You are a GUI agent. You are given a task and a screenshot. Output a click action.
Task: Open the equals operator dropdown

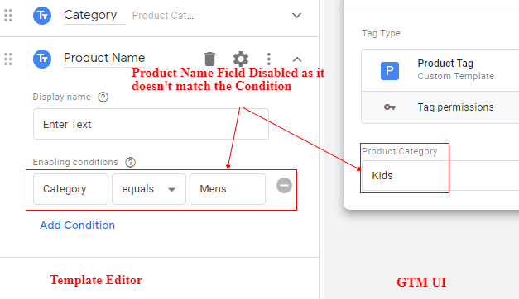tap(149, 189)
